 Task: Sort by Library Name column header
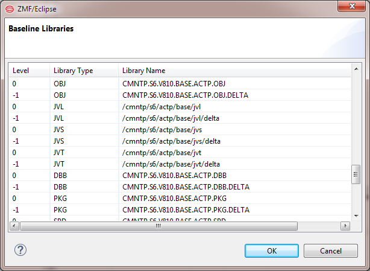tap(234, 71)
